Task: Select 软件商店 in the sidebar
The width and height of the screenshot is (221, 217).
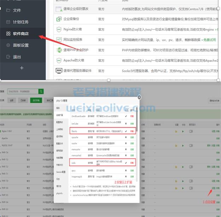Action: (17, 34)
